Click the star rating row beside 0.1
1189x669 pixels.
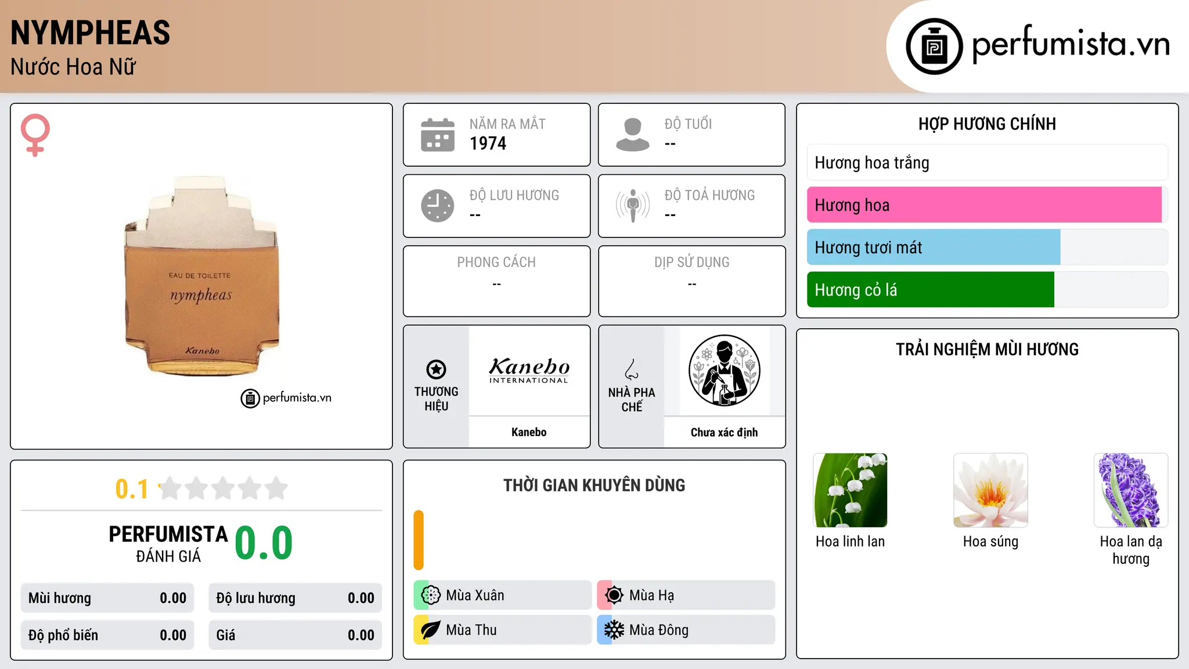(224, 488)
